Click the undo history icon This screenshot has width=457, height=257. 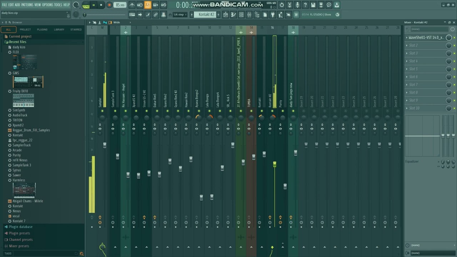click(282, 5)
